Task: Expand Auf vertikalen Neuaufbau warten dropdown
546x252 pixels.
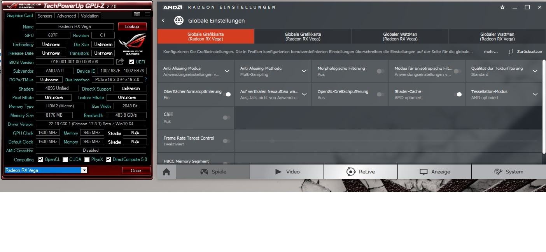Action: click(304, 94)
